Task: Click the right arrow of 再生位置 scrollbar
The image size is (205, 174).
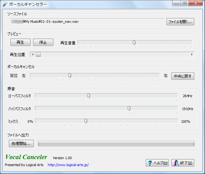Action: (x=192, y=54)
